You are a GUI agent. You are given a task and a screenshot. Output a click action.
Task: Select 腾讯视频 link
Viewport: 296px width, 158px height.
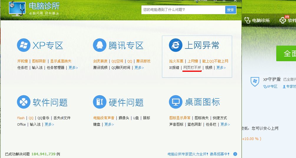pos(100,67)
